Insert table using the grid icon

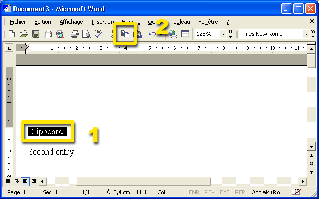(185, 34)
